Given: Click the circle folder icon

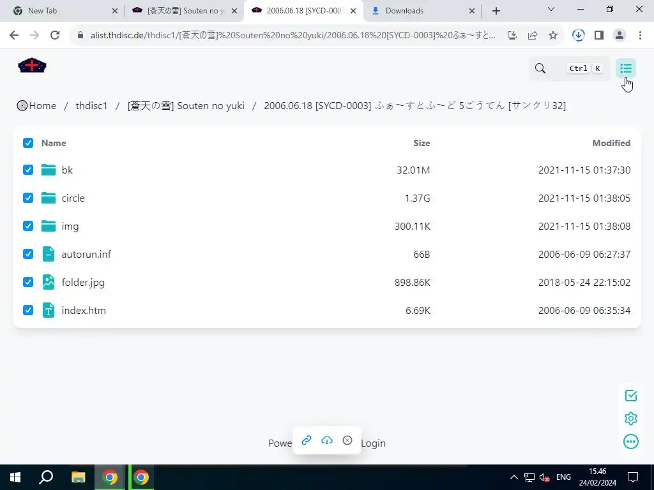Looking at the screenshot, I should pos(49,198).
